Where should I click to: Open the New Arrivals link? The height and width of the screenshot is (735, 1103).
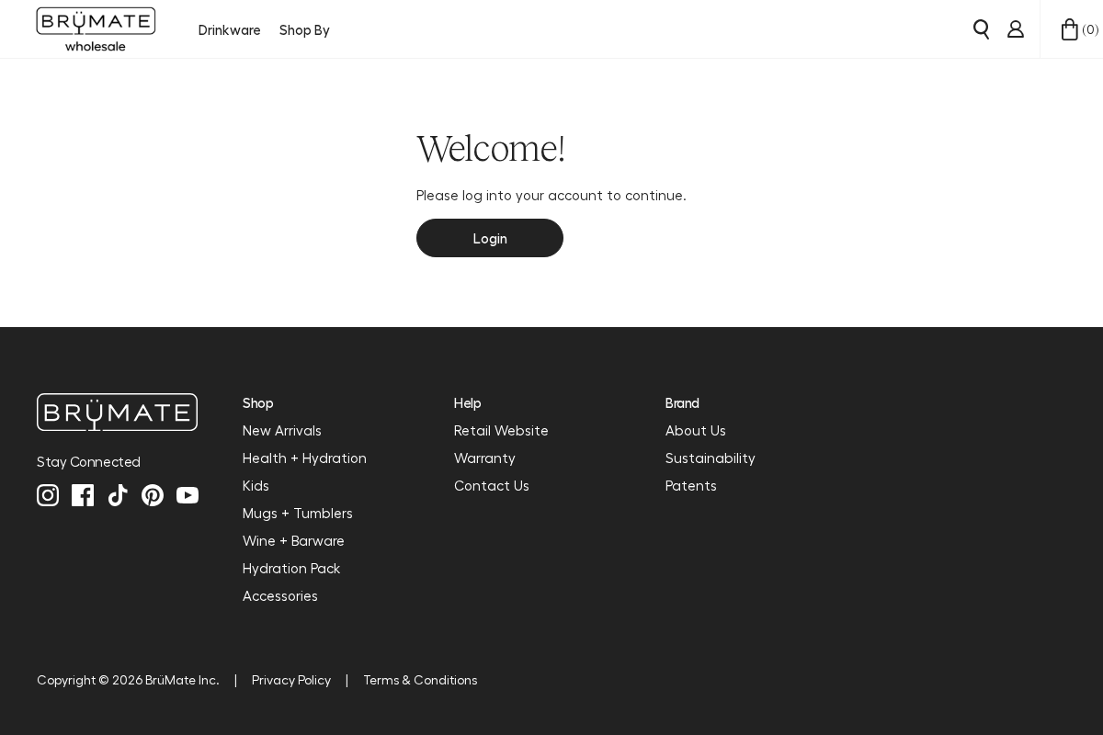pos(281,430)
